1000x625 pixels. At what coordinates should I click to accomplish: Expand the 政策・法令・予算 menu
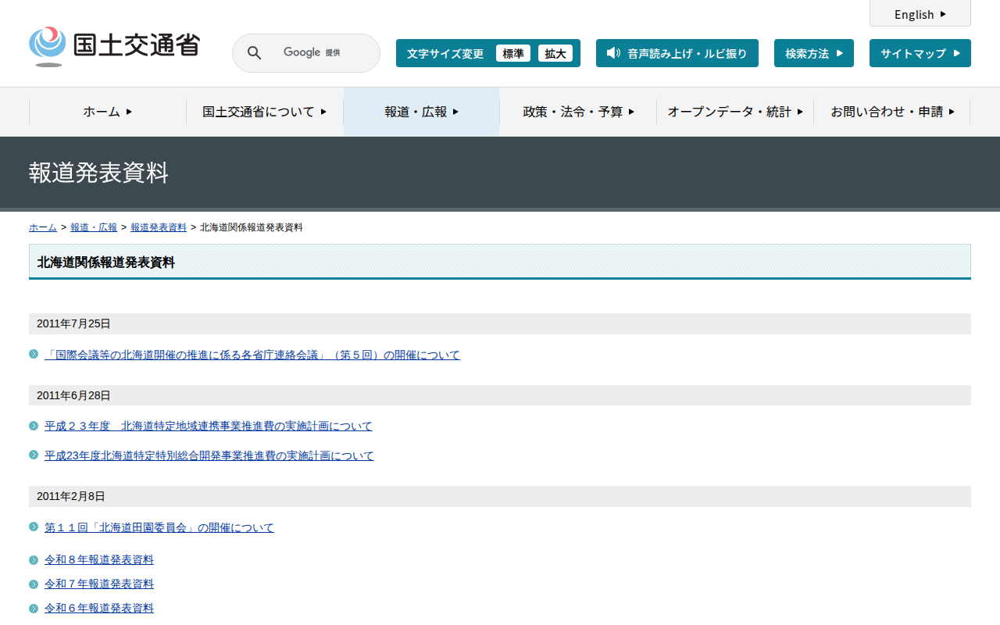point(578,112)
